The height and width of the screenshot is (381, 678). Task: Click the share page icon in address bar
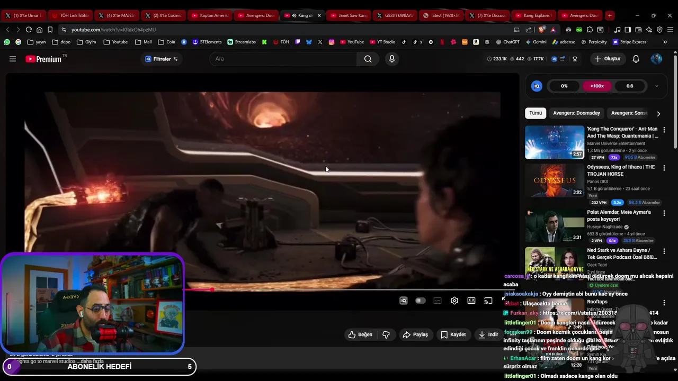tap(529, 30)
